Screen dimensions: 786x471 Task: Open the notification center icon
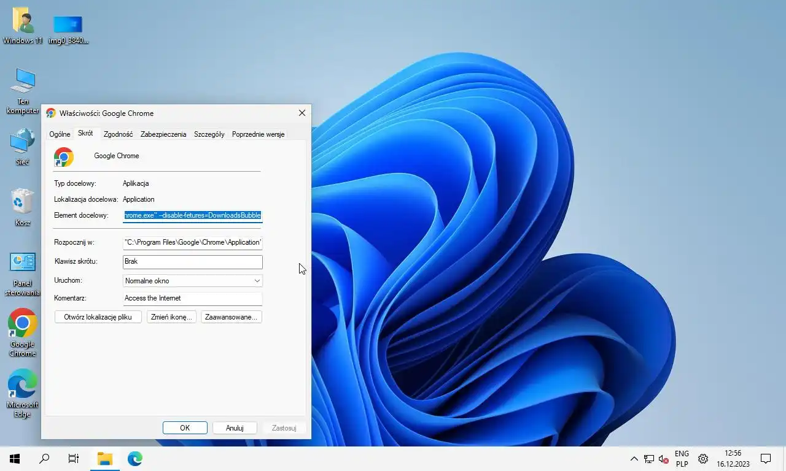coord(766,459)
